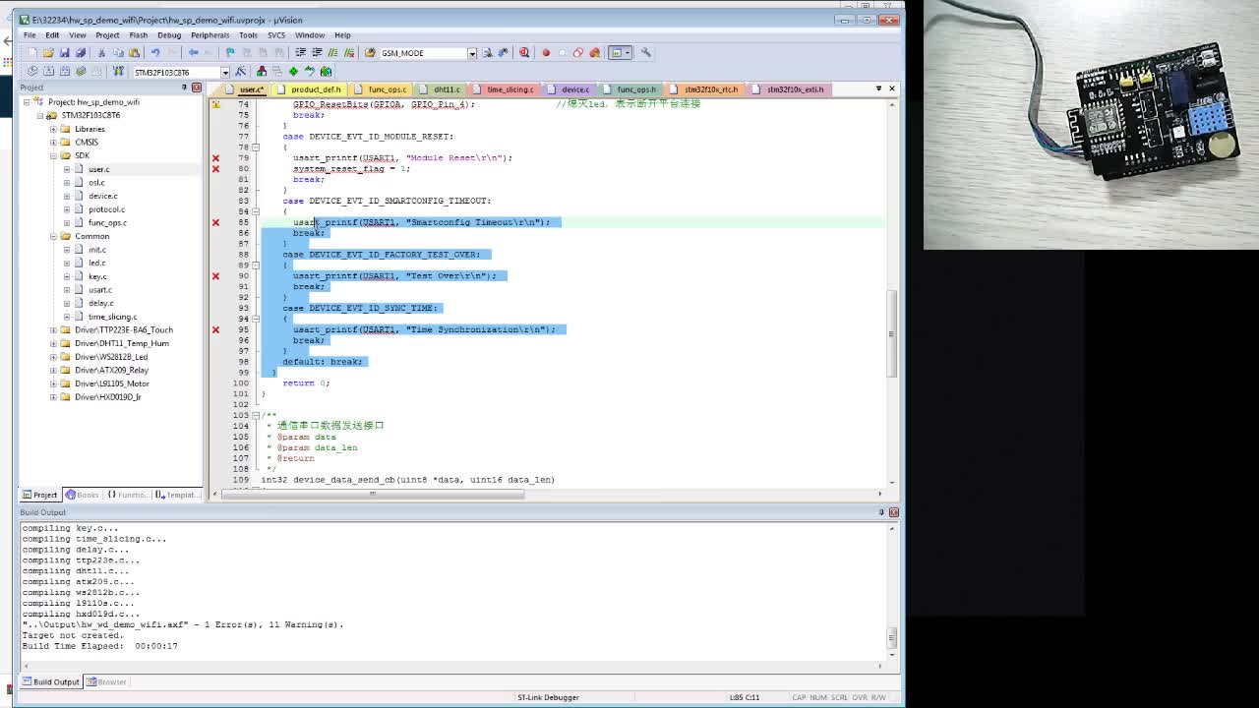Toggle the breakpoint marker on line 95
The height and width of the screenshot is (708, 1259).
(215, 329)
